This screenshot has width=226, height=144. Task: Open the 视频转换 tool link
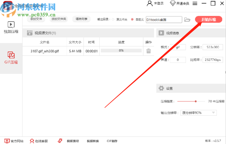(x=93, y=141)
